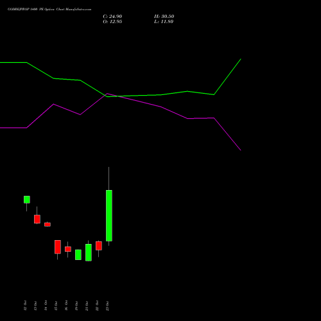Image resolution: width=321 pixels, height=321 pixels.
Task: Click the green indicator line's rising end
Action: (x=241, y=59)
